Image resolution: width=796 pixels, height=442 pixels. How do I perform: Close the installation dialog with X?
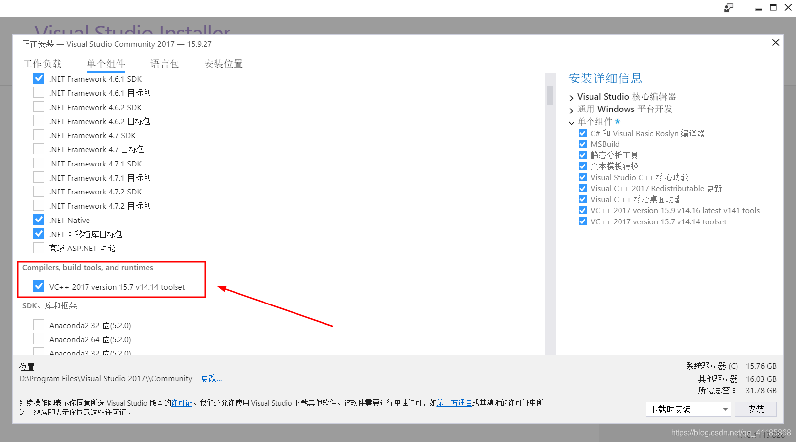point(776,43)
